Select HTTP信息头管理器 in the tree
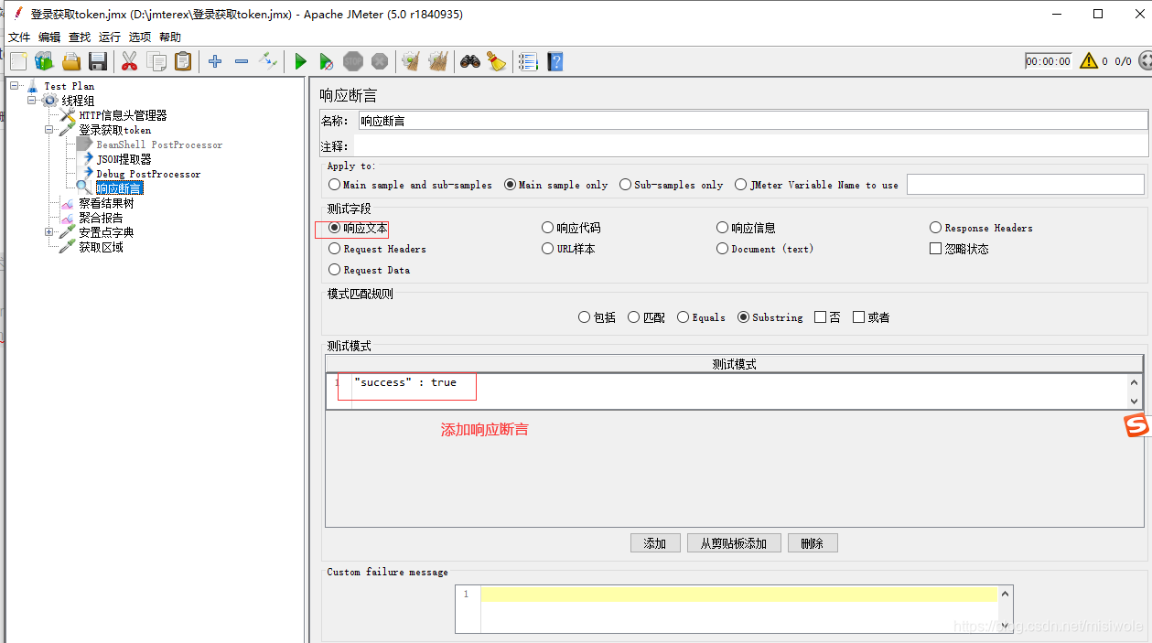The height and width of the screenshot is (643, 1152). (x=123, y=115)
